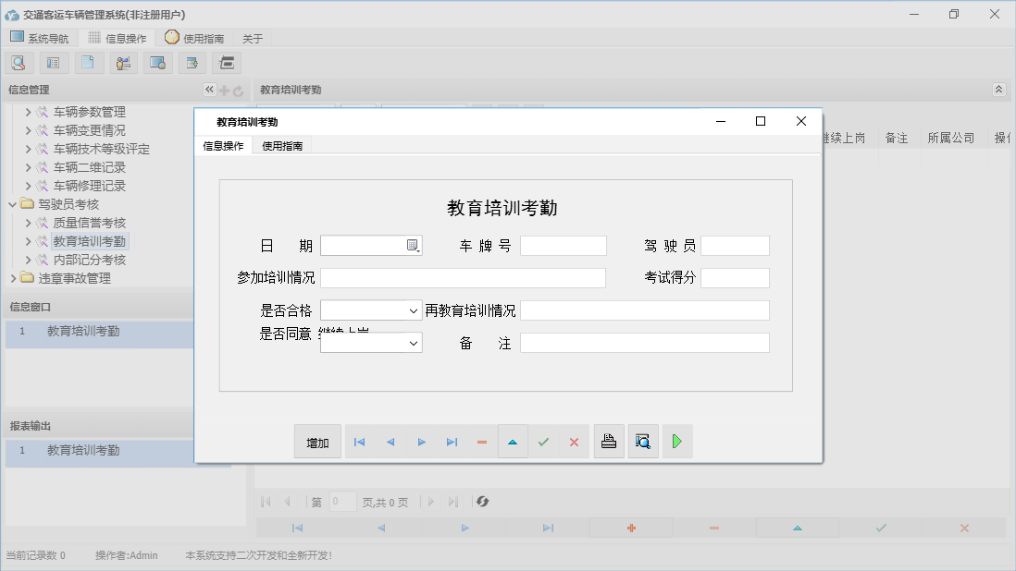Switch to the 使用指南 tab in dialog

coord(282,145)
